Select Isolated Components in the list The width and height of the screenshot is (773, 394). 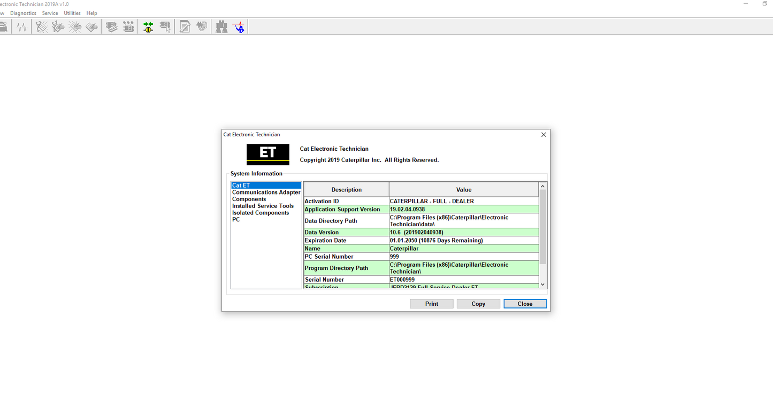coord(260,213)
